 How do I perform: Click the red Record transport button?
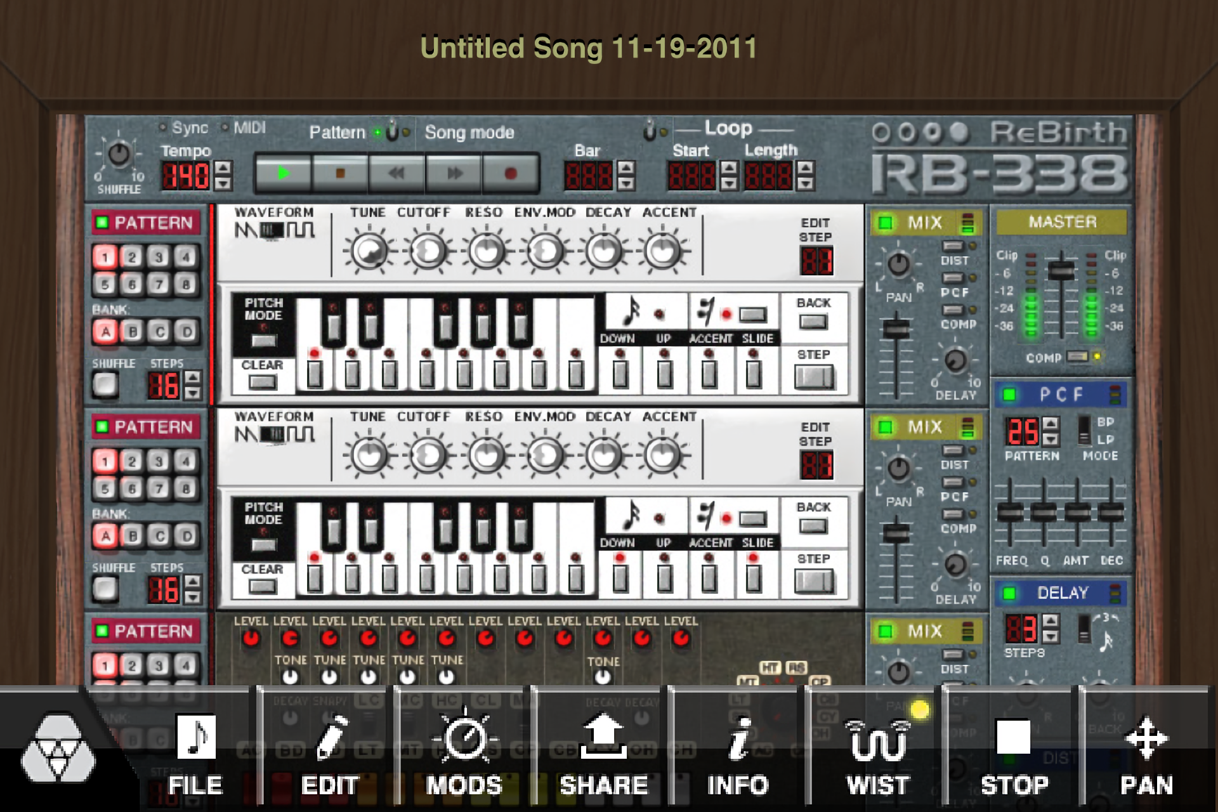pos(510,173)
